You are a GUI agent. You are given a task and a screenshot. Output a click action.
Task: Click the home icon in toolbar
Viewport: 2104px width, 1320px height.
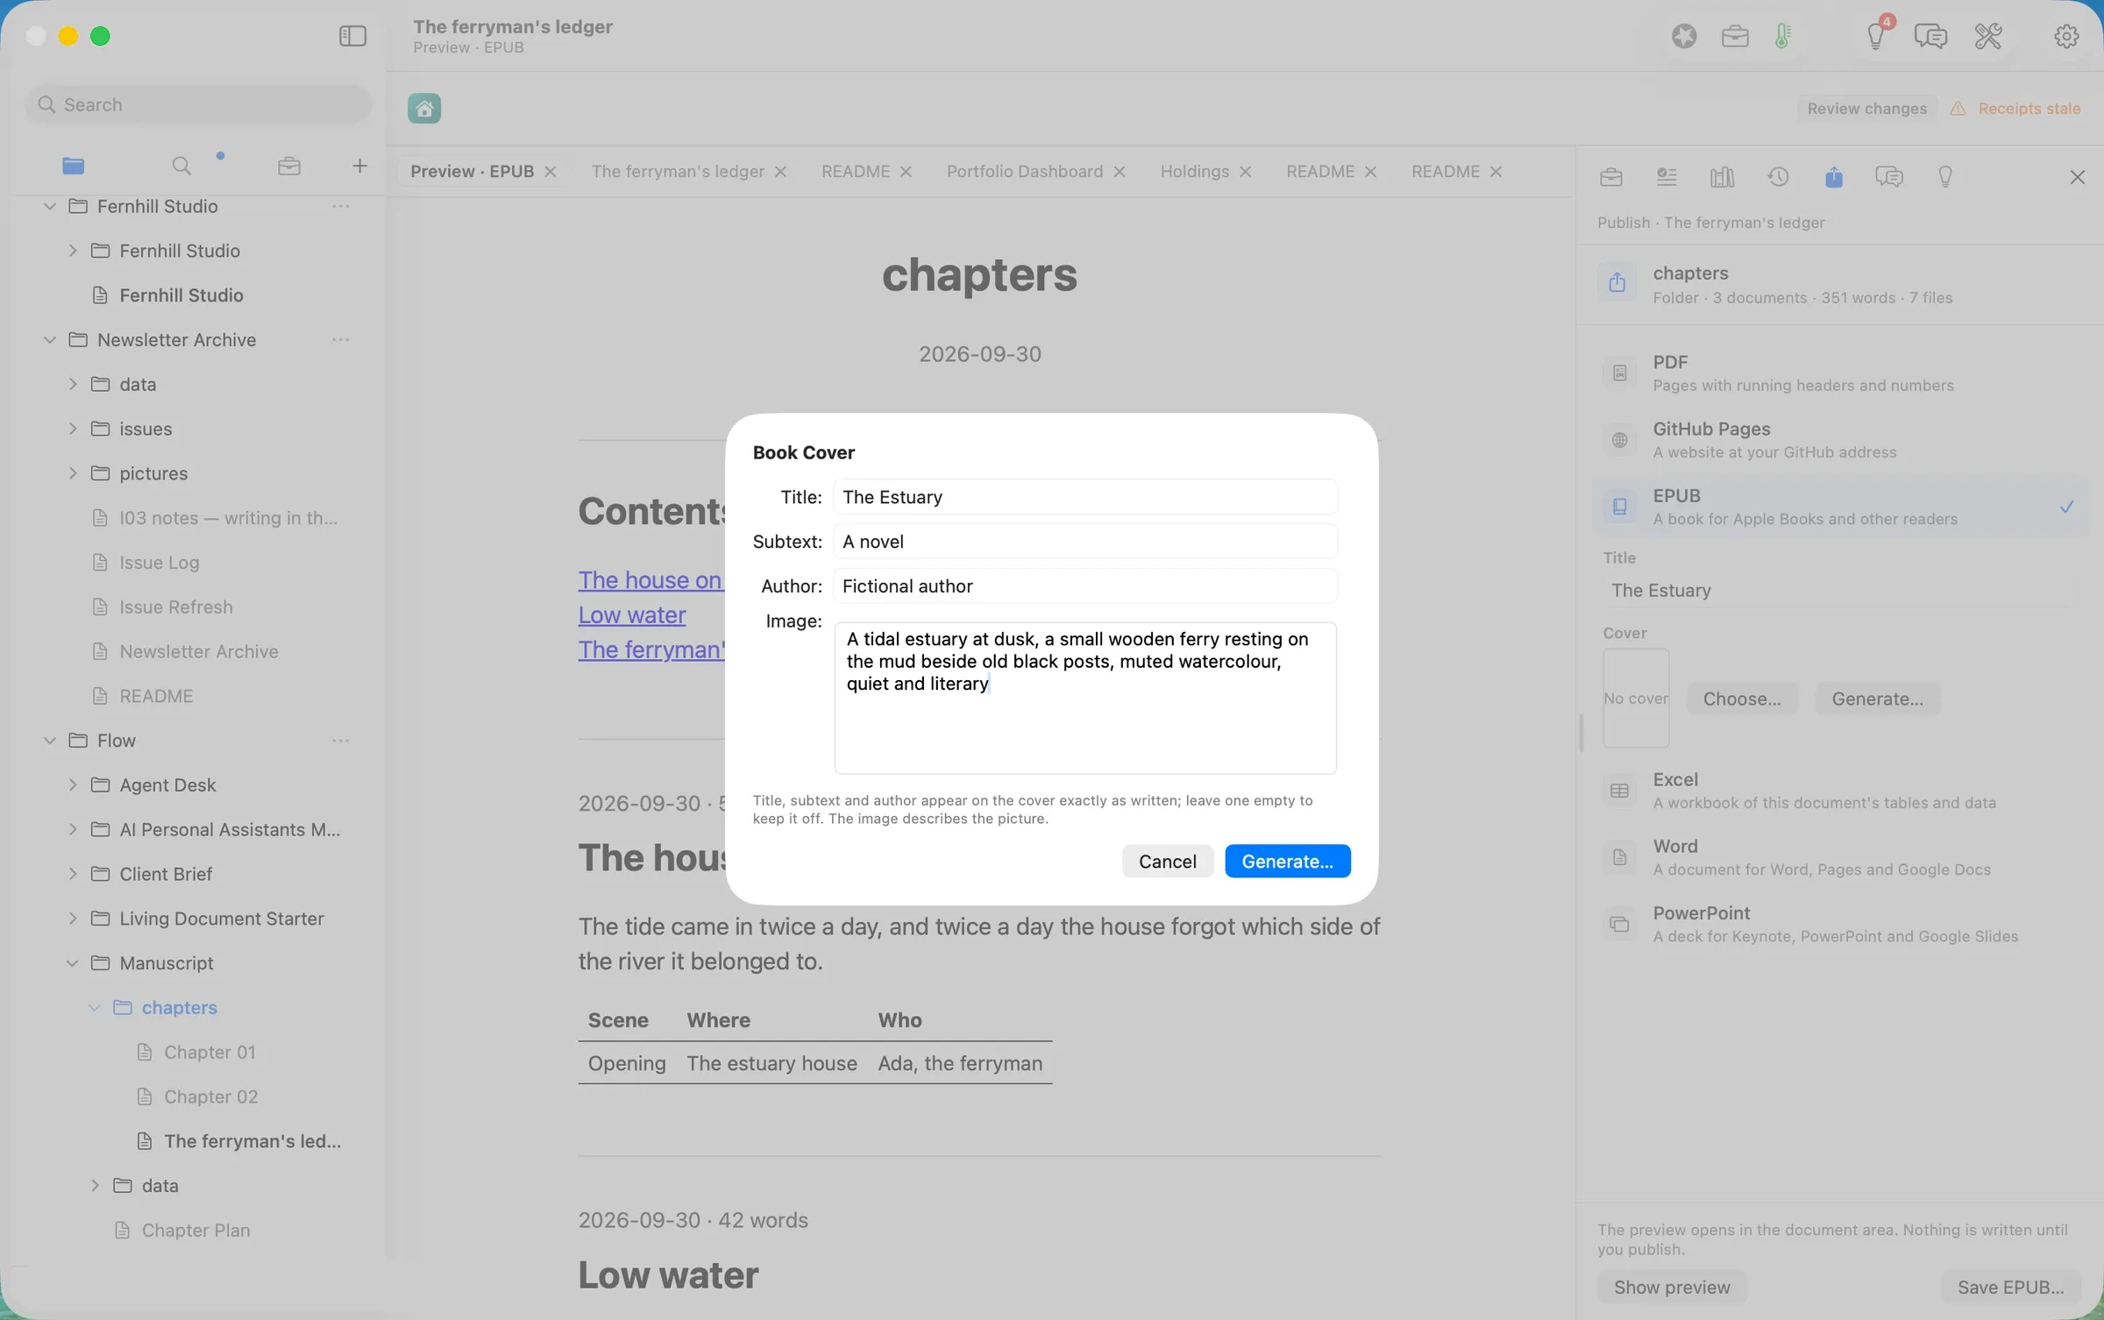click(424, 109)
